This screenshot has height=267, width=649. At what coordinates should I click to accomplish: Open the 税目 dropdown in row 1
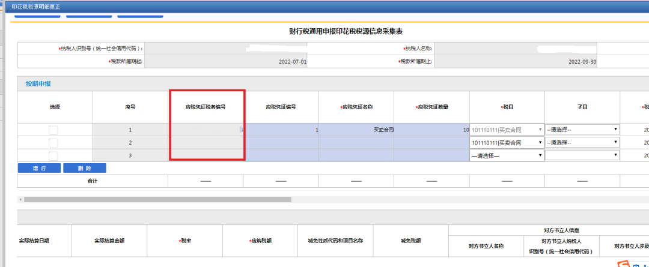click(x=507, y=130)
